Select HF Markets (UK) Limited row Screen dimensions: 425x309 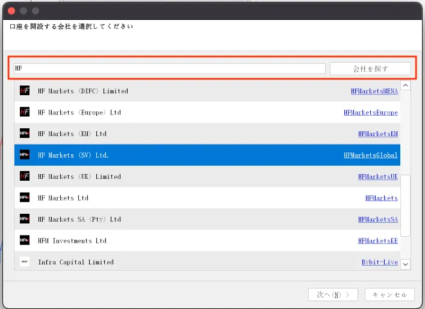tap(207, 176)
